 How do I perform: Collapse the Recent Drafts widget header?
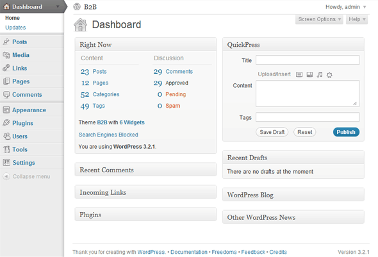pos(293,158)
